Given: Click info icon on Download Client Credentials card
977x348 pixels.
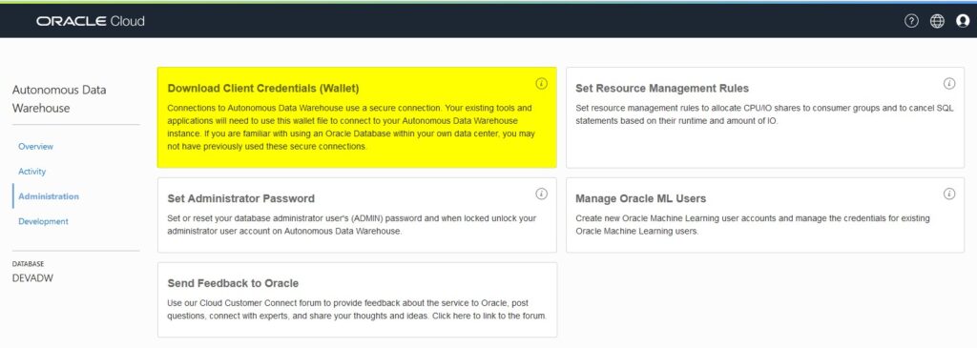Looking at the screenshot, I should 542,83.
